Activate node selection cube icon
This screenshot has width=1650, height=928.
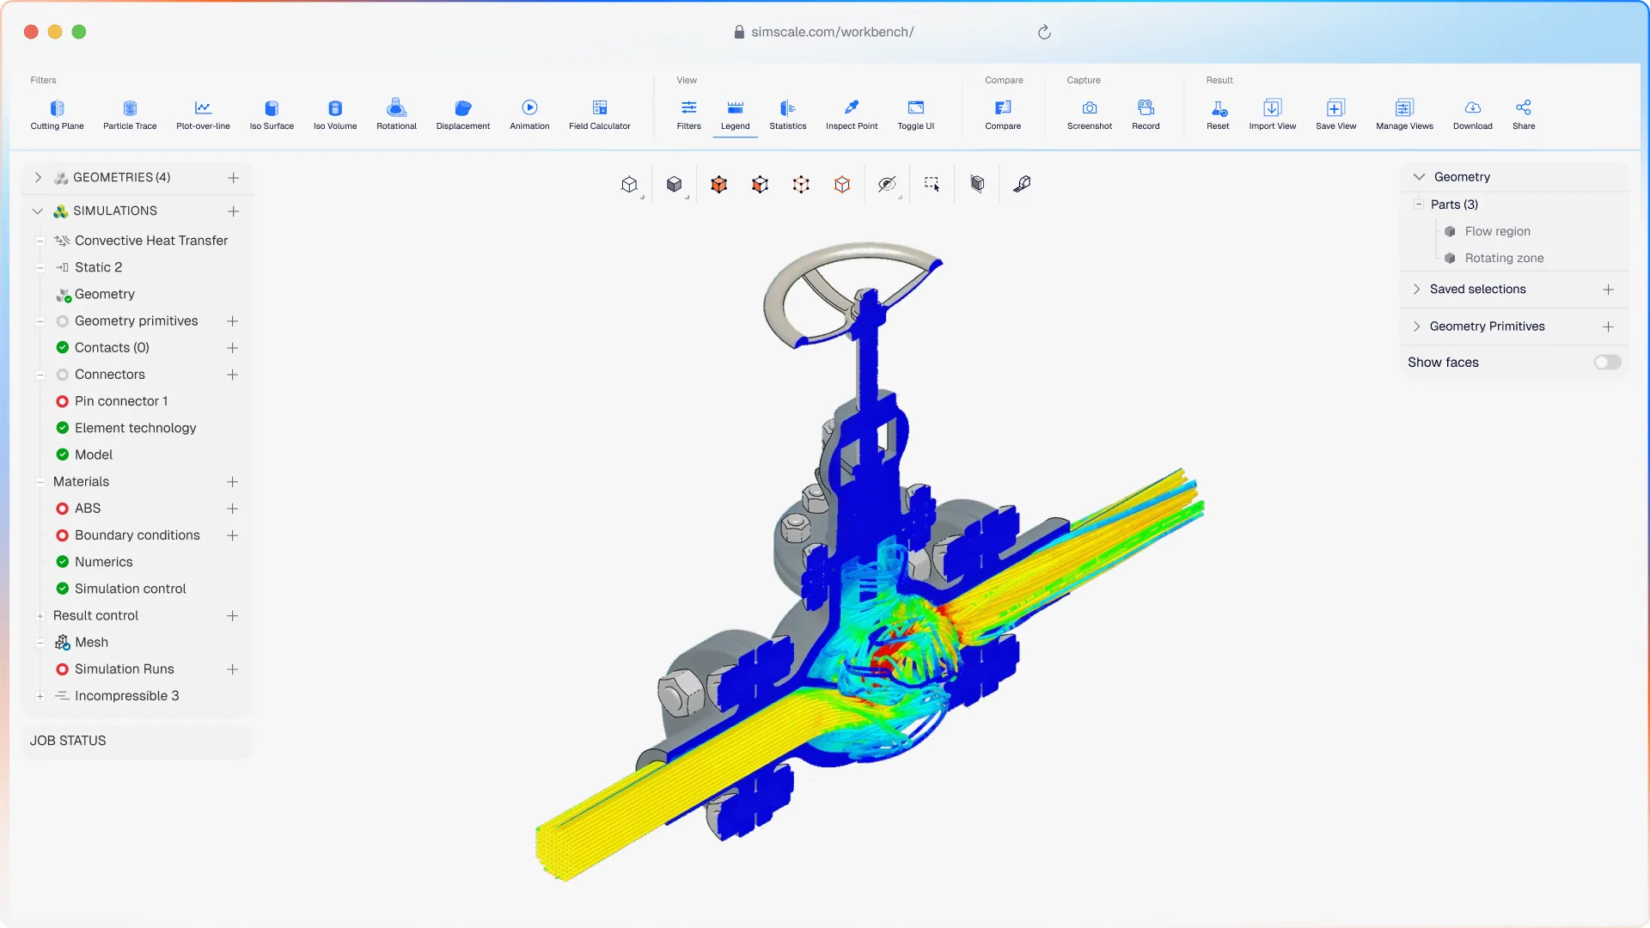click(801, 184)
